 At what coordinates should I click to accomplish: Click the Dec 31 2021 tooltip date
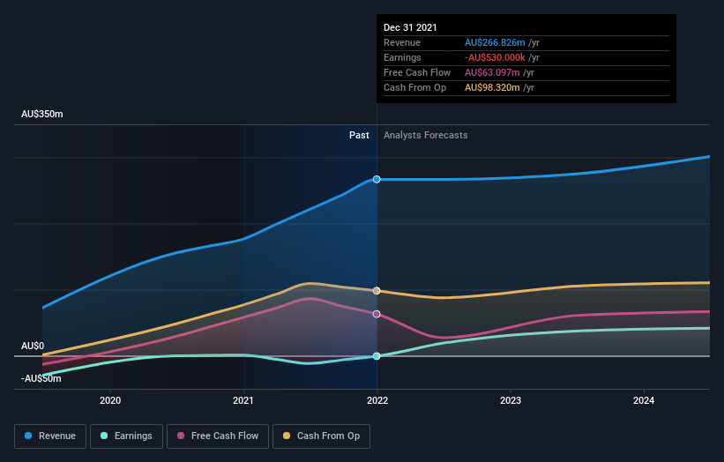410,27
